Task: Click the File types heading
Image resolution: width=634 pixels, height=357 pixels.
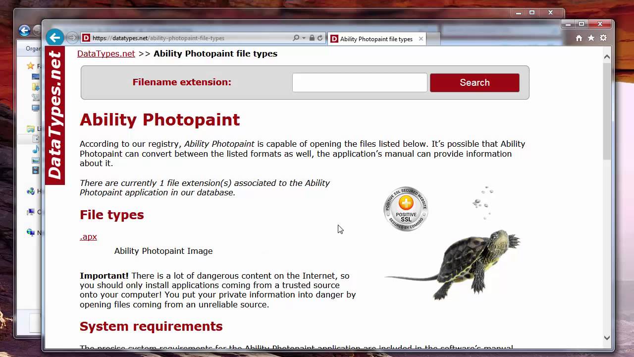Action: (x=112, y=215)
